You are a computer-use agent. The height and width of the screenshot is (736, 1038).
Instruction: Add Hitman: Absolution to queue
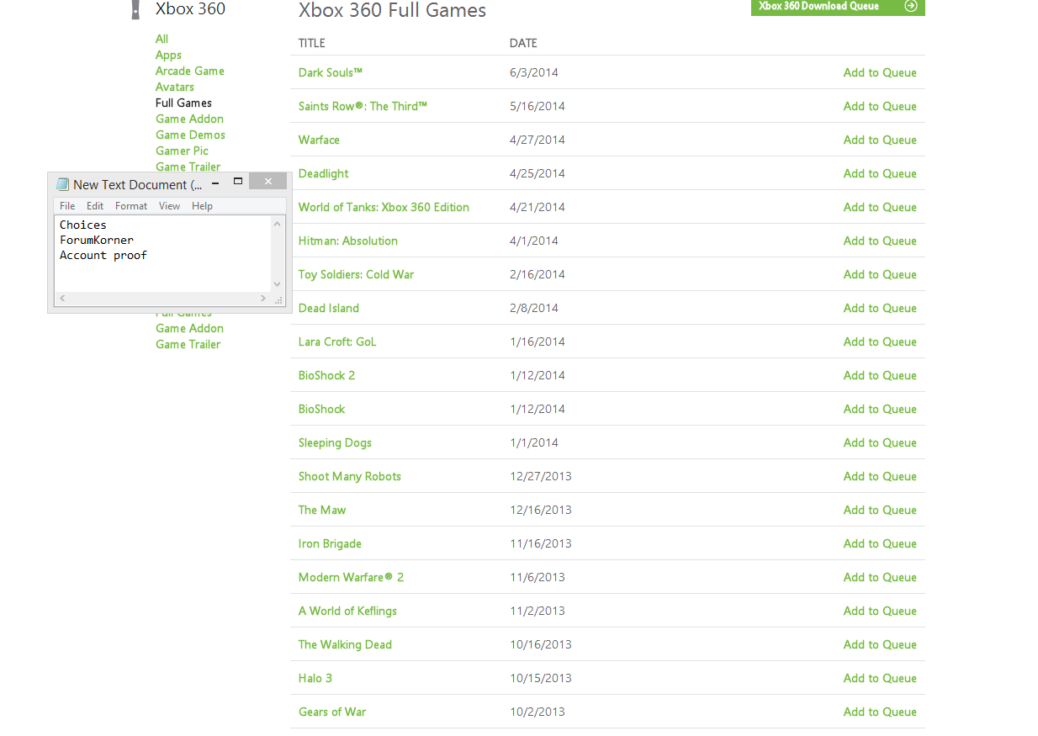[880, 241]
